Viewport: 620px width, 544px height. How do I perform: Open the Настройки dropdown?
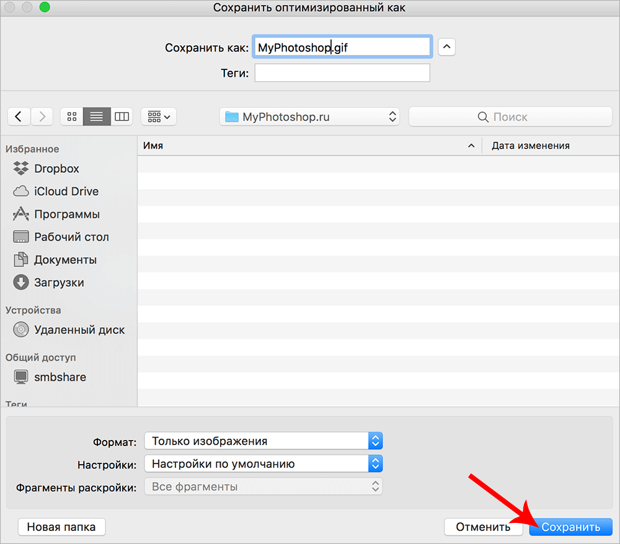coord(263,464)
